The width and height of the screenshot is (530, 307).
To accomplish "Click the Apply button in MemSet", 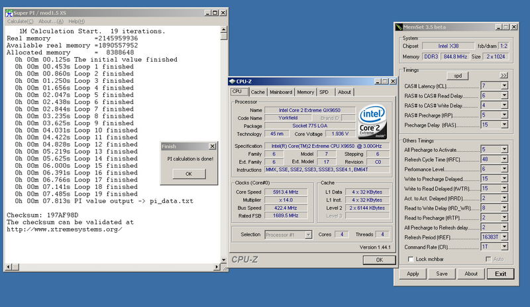I will point(412,273).
